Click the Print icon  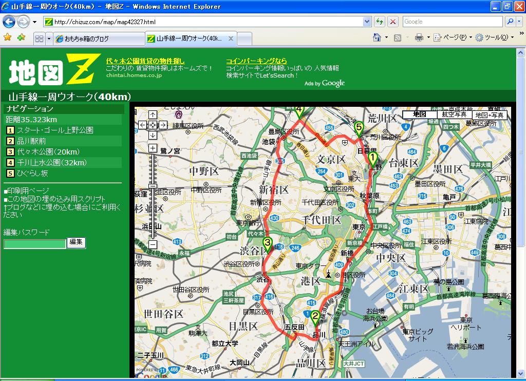(x=419, y=37)
